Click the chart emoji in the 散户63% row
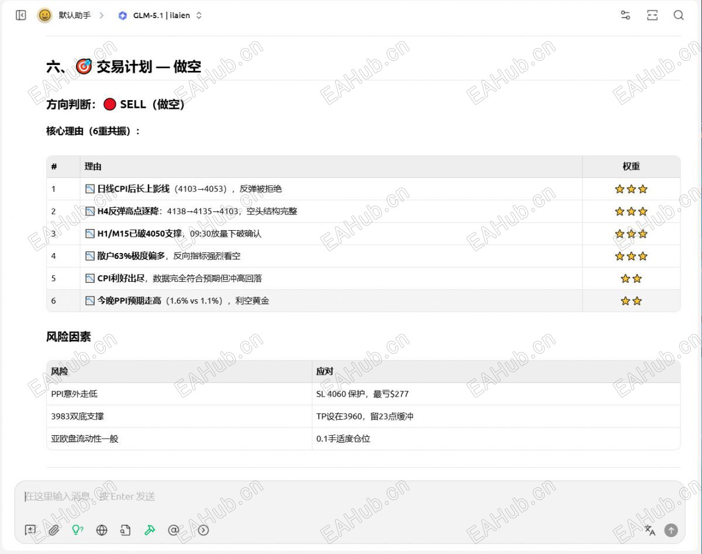 (x=90, y=256)
